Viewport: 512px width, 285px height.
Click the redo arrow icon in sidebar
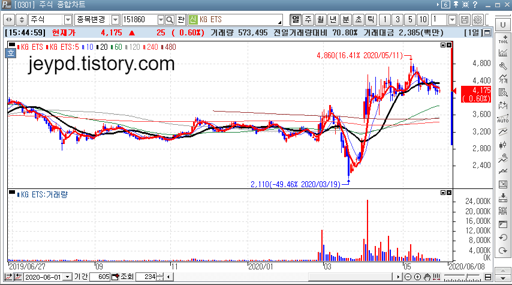tap(503, 251)
